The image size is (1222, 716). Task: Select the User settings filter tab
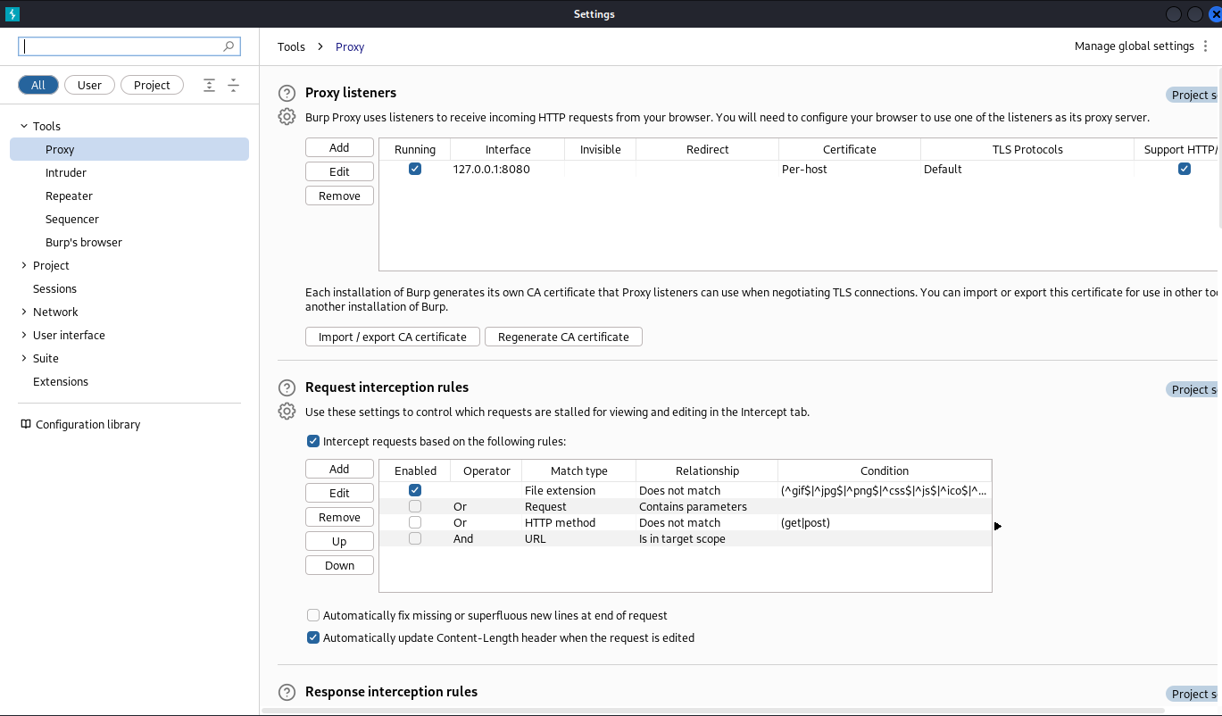pos(89,85)
